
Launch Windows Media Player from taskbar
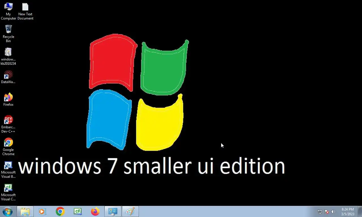coord(42,211)
